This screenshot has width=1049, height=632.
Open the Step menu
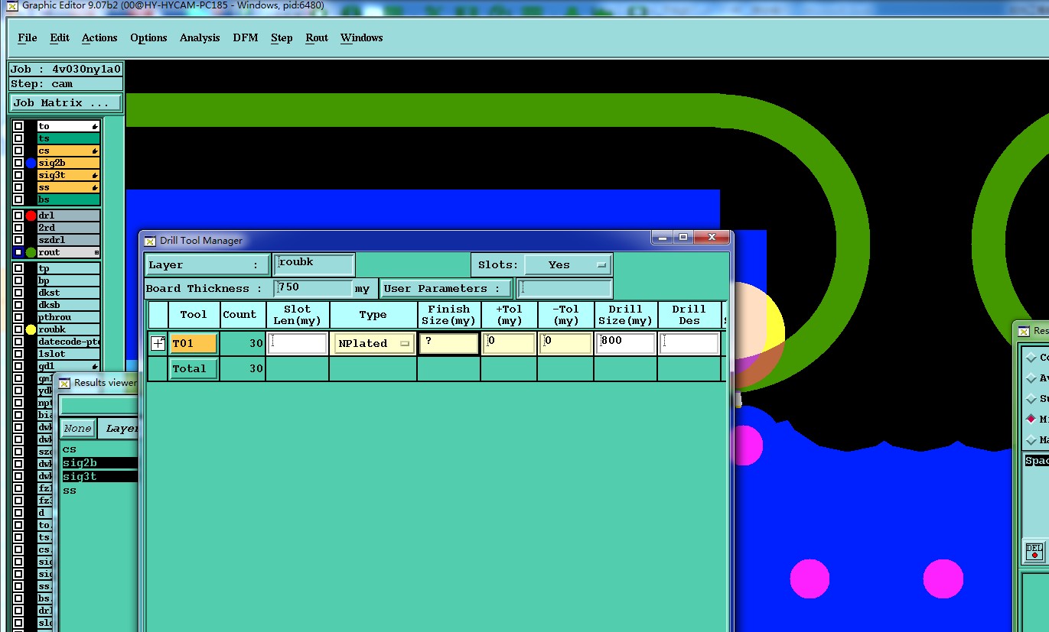coord(282,37)
